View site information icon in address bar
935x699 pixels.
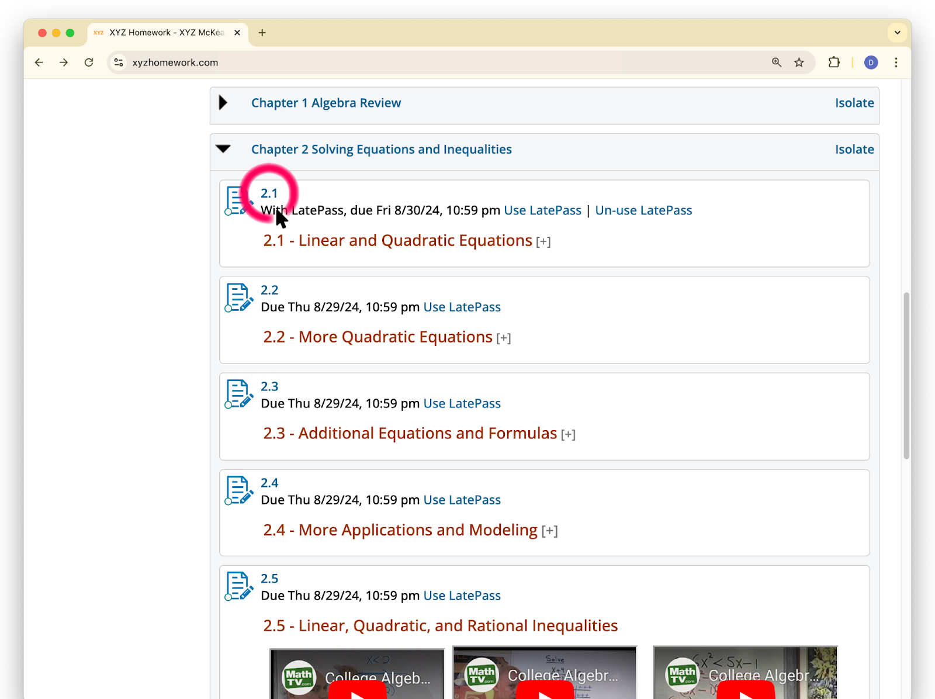(x=119, y=63)
